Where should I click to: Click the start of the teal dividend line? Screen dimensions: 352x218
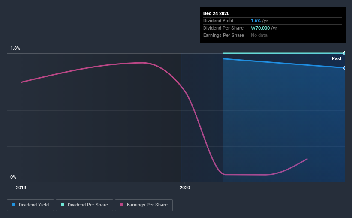click(223, 53)
